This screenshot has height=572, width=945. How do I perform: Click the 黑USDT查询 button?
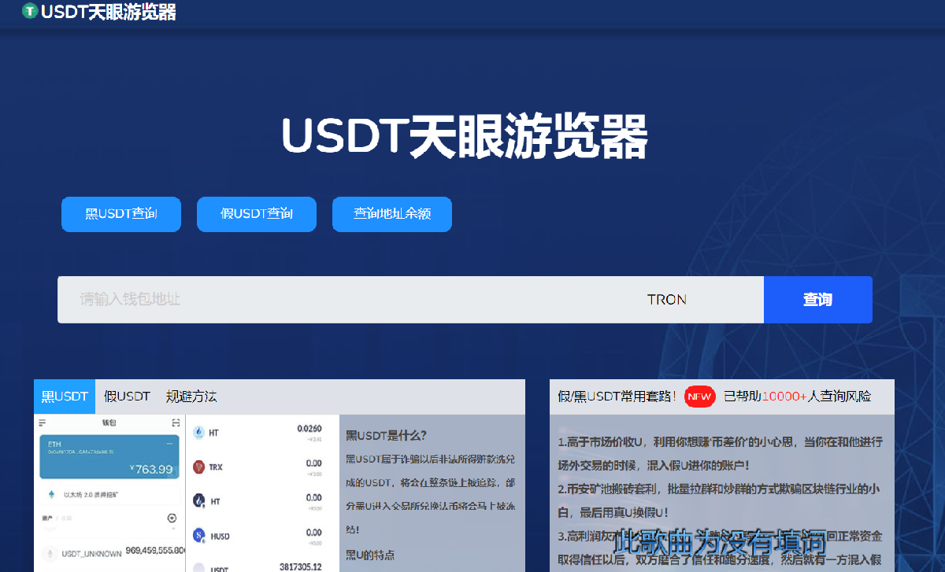pos(120,214)
